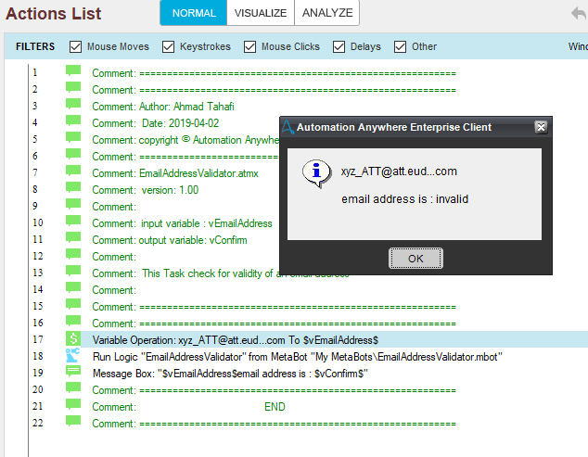The height and width of the screenshot is (457, 588).
Task: Click the FILTERS label
Action: click(x=35, y=46)
